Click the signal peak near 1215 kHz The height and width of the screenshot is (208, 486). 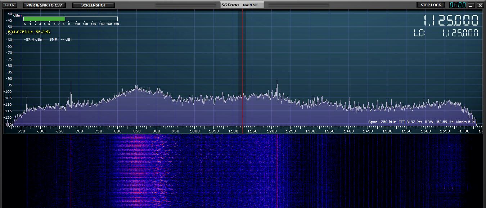pyautogui.click(x=277, y=89)
